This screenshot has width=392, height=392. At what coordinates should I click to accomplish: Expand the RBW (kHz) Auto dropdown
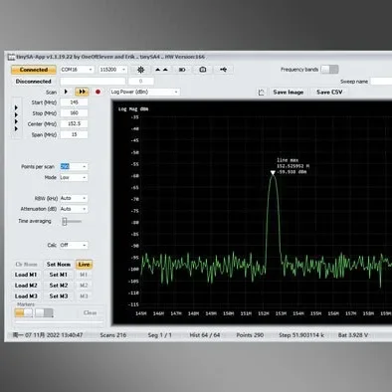point(74,198)
